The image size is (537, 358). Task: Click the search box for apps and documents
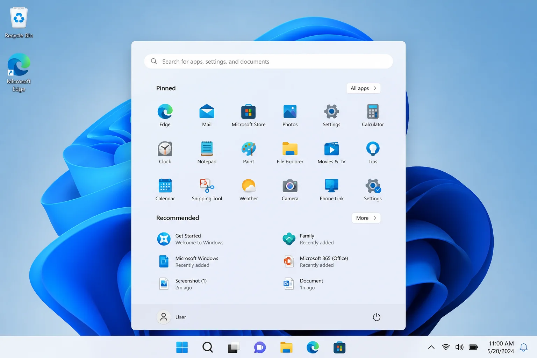(268, 62)
